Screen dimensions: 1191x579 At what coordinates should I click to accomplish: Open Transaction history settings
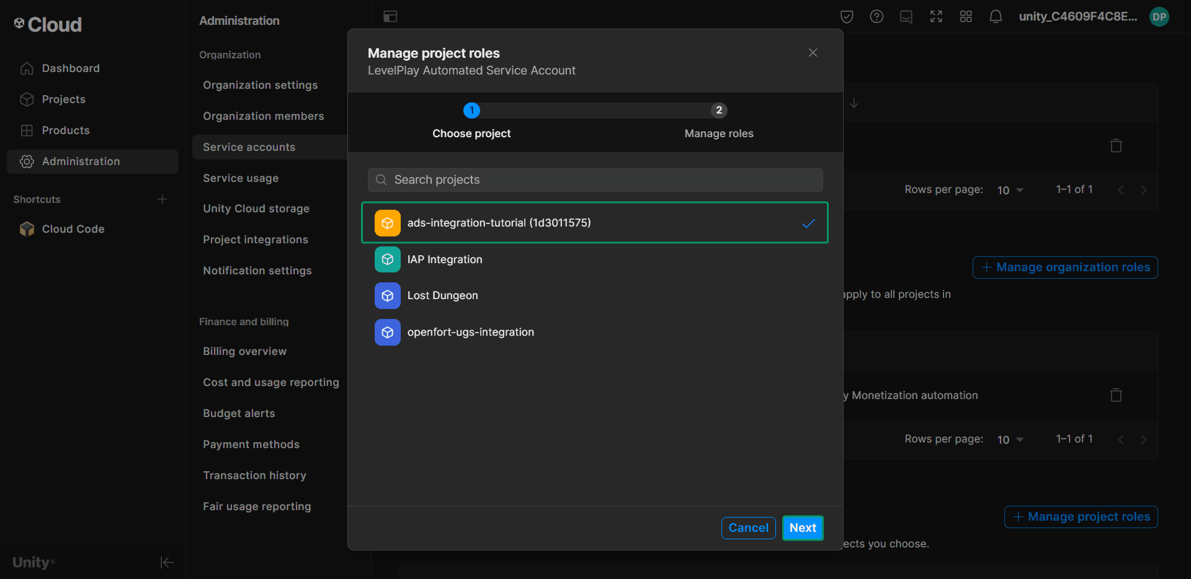pos(254,475)
